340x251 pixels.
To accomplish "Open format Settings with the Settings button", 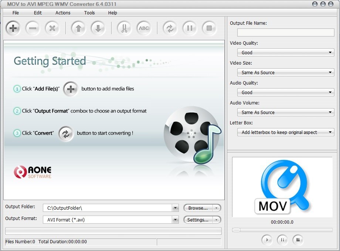I will pos(198,220).
